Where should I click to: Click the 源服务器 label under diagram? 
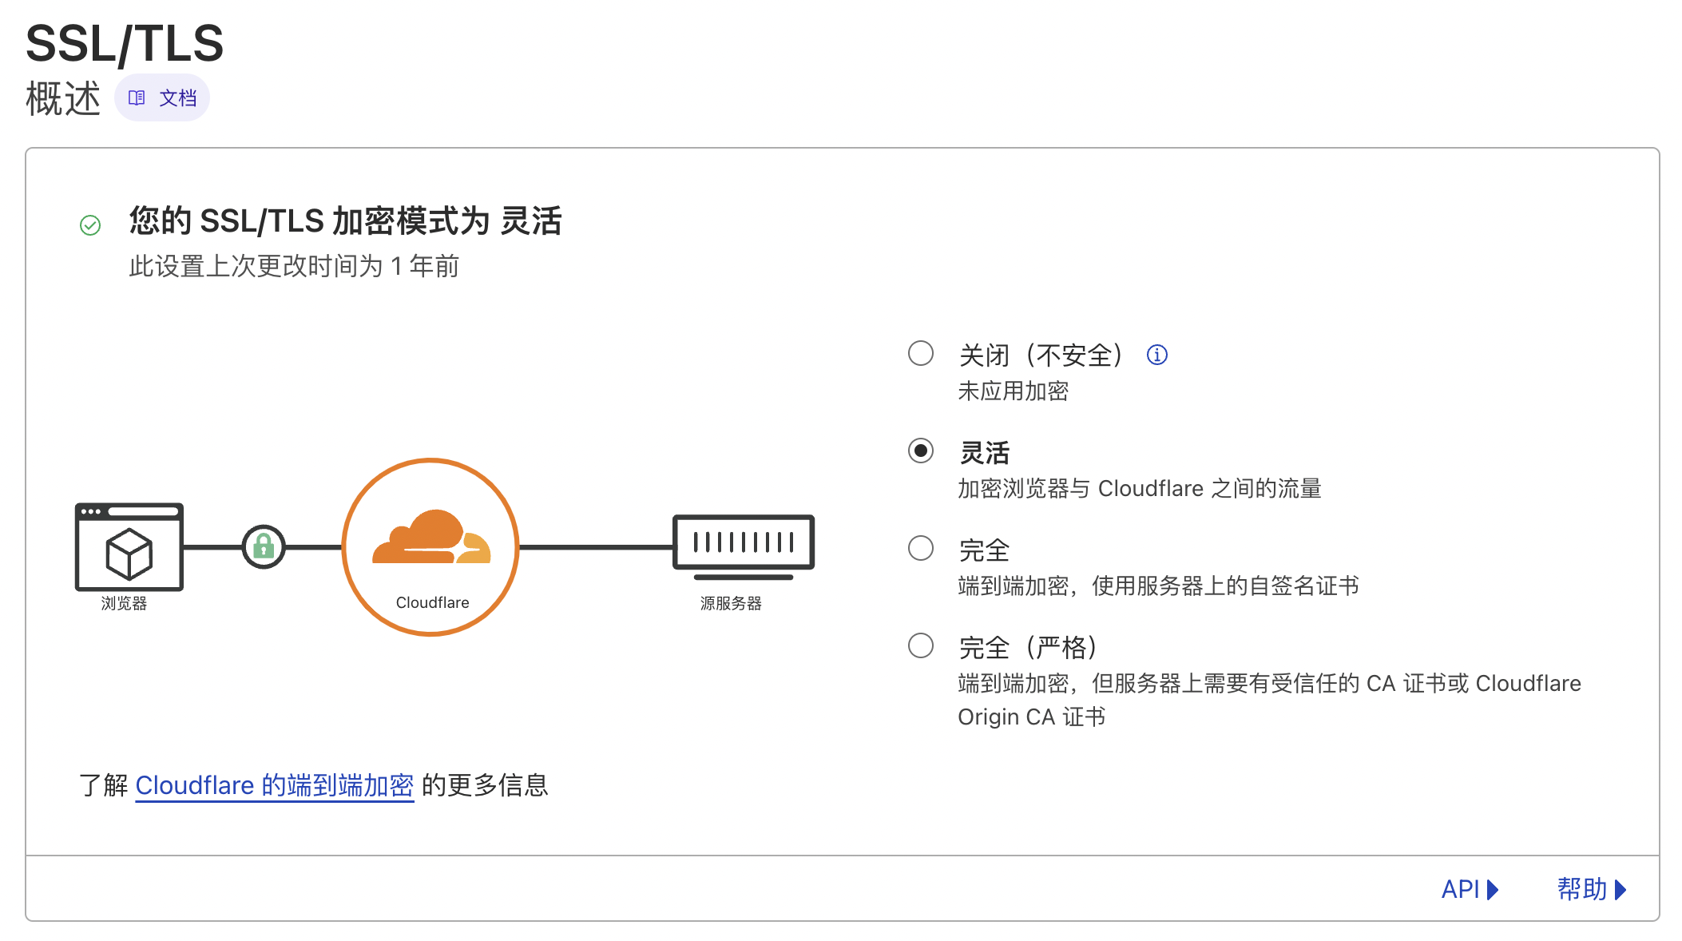[731, 603]
